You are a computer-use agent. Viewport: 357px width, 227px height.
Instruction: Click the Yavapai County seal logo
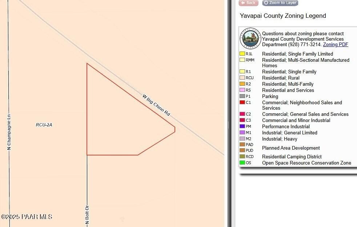click(250, 38)
